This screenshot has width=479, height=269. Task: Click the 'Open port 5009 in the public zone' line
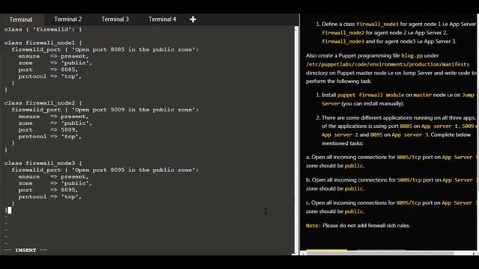coord(105,110)
